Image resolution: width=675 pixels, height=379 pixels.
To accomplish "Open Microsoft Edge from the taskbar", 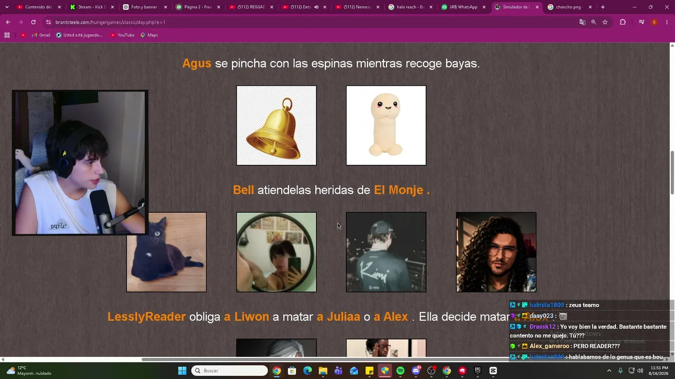I will tap(307, 371).
